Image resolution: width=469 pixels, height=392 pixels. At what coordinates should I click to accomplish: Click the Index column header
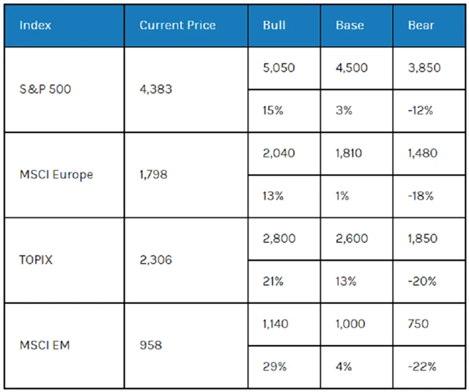35,26
